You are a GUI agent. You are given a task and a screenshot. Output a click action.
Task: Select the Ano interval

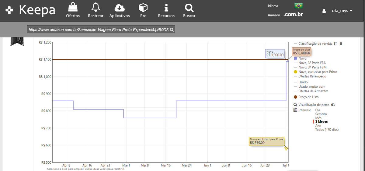tap(318, 126)
